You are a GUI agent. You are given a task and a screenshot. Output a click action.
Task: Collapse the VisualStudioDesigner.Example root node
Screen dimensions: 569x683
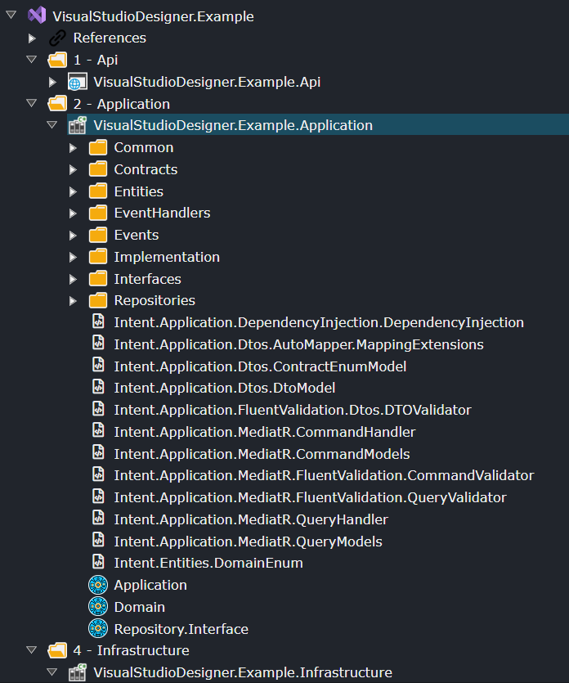coord(11,16)
